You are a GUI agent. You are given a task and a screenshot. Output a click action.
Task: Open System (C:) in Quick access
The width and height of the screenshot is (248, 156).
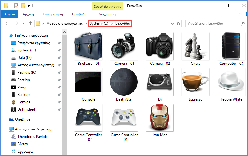(x=26, y=50)
